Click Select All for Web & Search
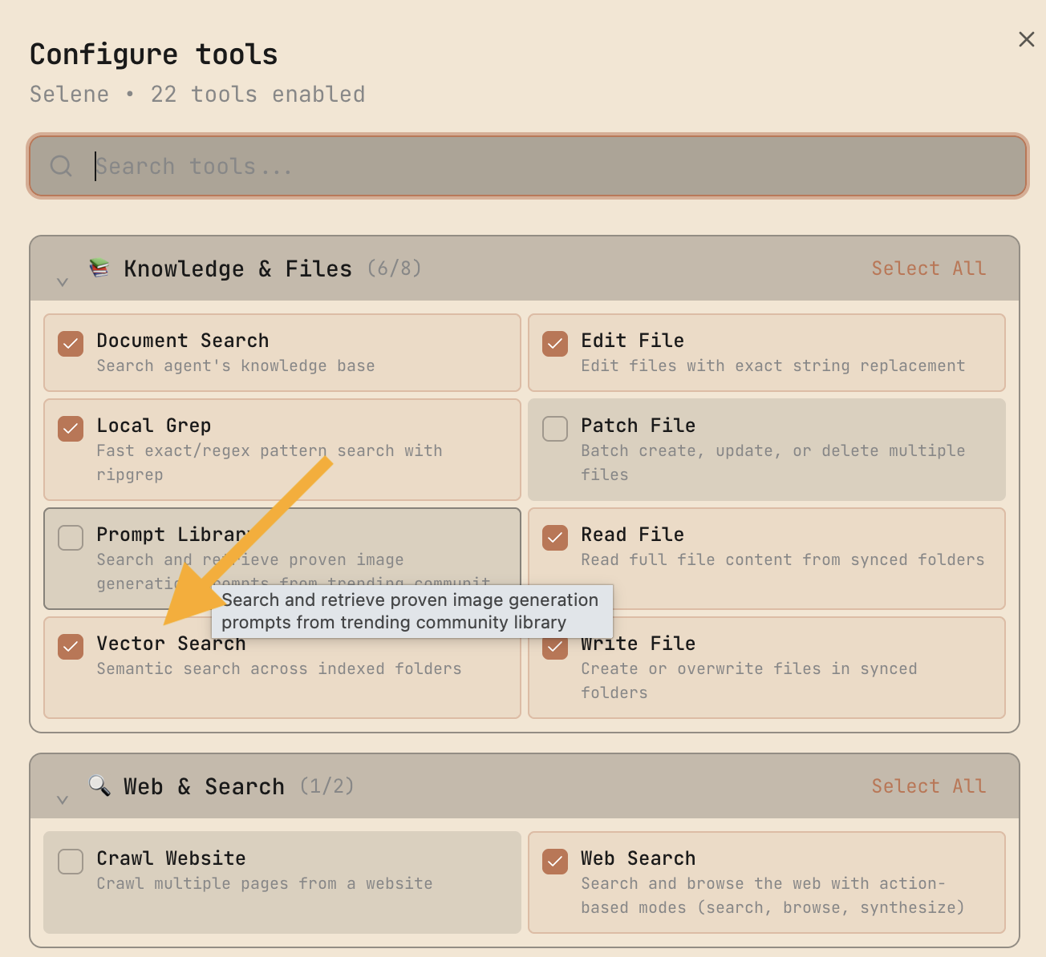 pyautogui.click(x=929, y=786)
